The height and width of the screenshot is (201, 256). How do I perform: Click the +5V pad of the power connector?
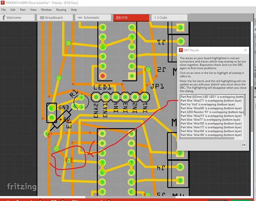click(x=51, y=117)
